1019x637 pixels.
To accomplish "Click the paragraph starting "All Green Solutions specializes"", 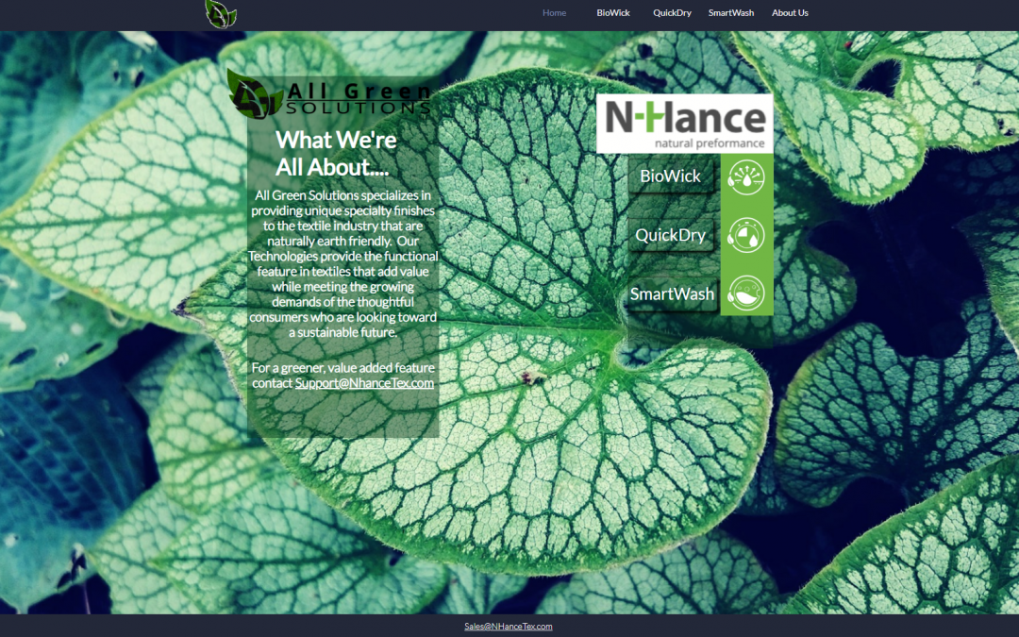I will point(343,263).
